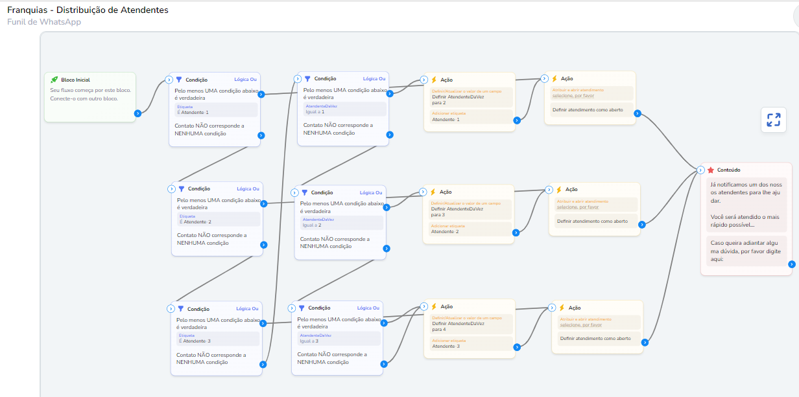Screen dimensions: 799x397
Task: Click the input connector of the Conteúdo block
Action: [x=700, y=170]
